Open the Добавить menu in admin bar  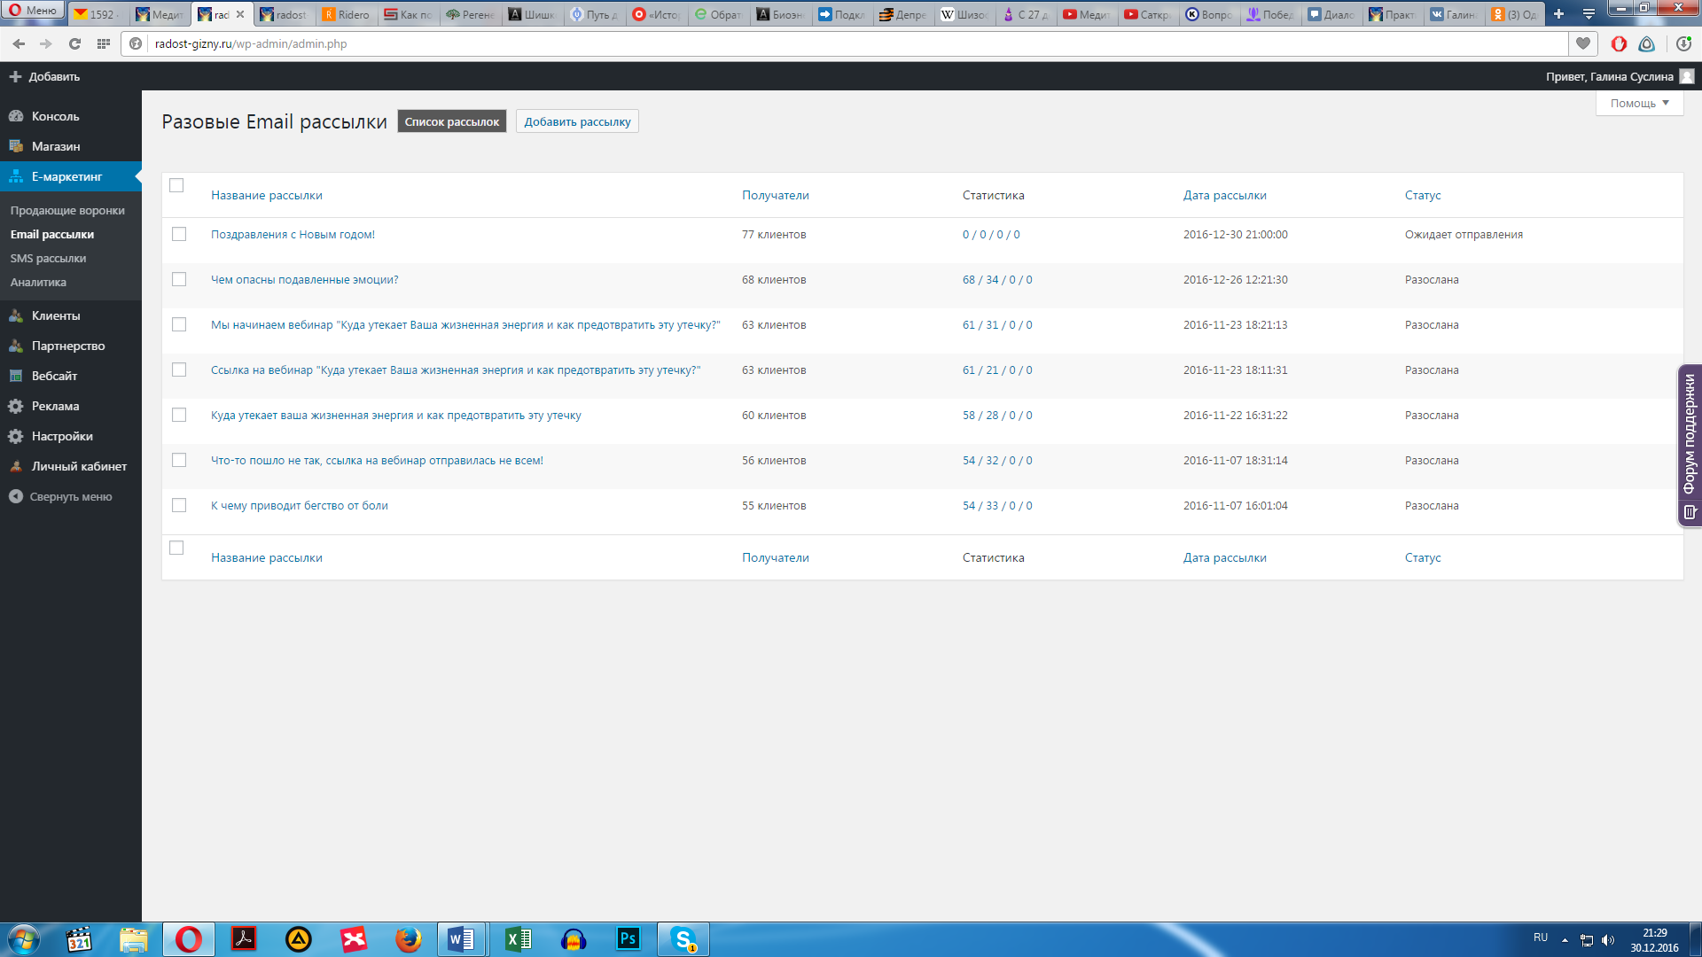pos(44,76)
